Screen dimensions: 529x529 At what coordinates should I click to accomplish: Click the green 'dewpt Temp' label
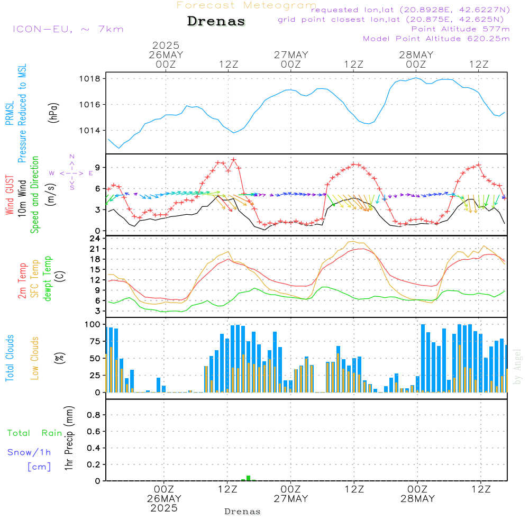47,279
